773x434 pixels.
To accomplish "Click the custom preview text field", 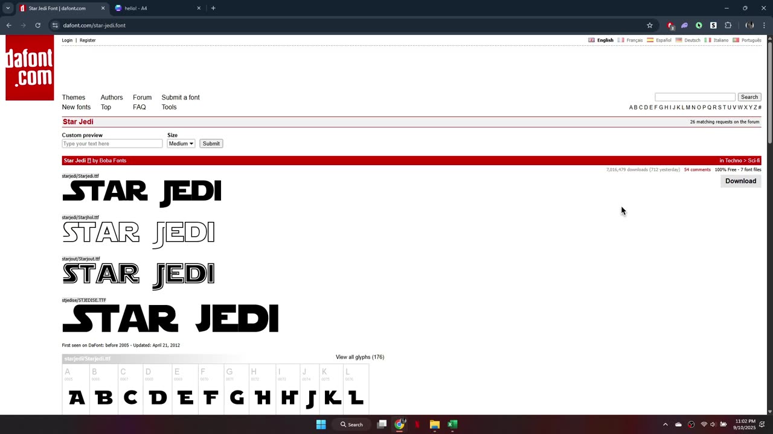I will (112, 143).
